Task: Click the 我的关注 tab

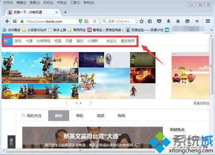Action: tap(31, 115)
